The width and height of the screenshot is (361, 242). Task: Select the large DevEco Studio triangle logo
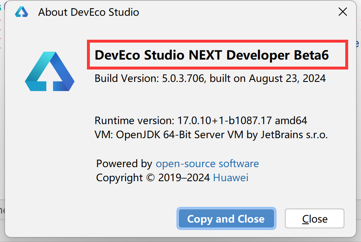(x=49, y=71)
